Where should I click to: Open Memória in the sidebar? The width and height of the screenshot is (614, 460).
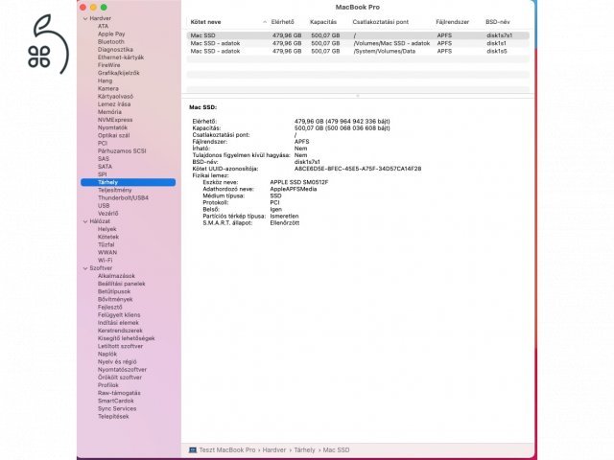(109, 112)
